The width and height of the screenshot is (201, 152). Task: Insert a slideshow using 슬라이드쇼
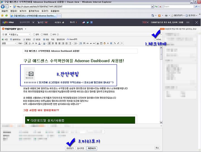15,39
